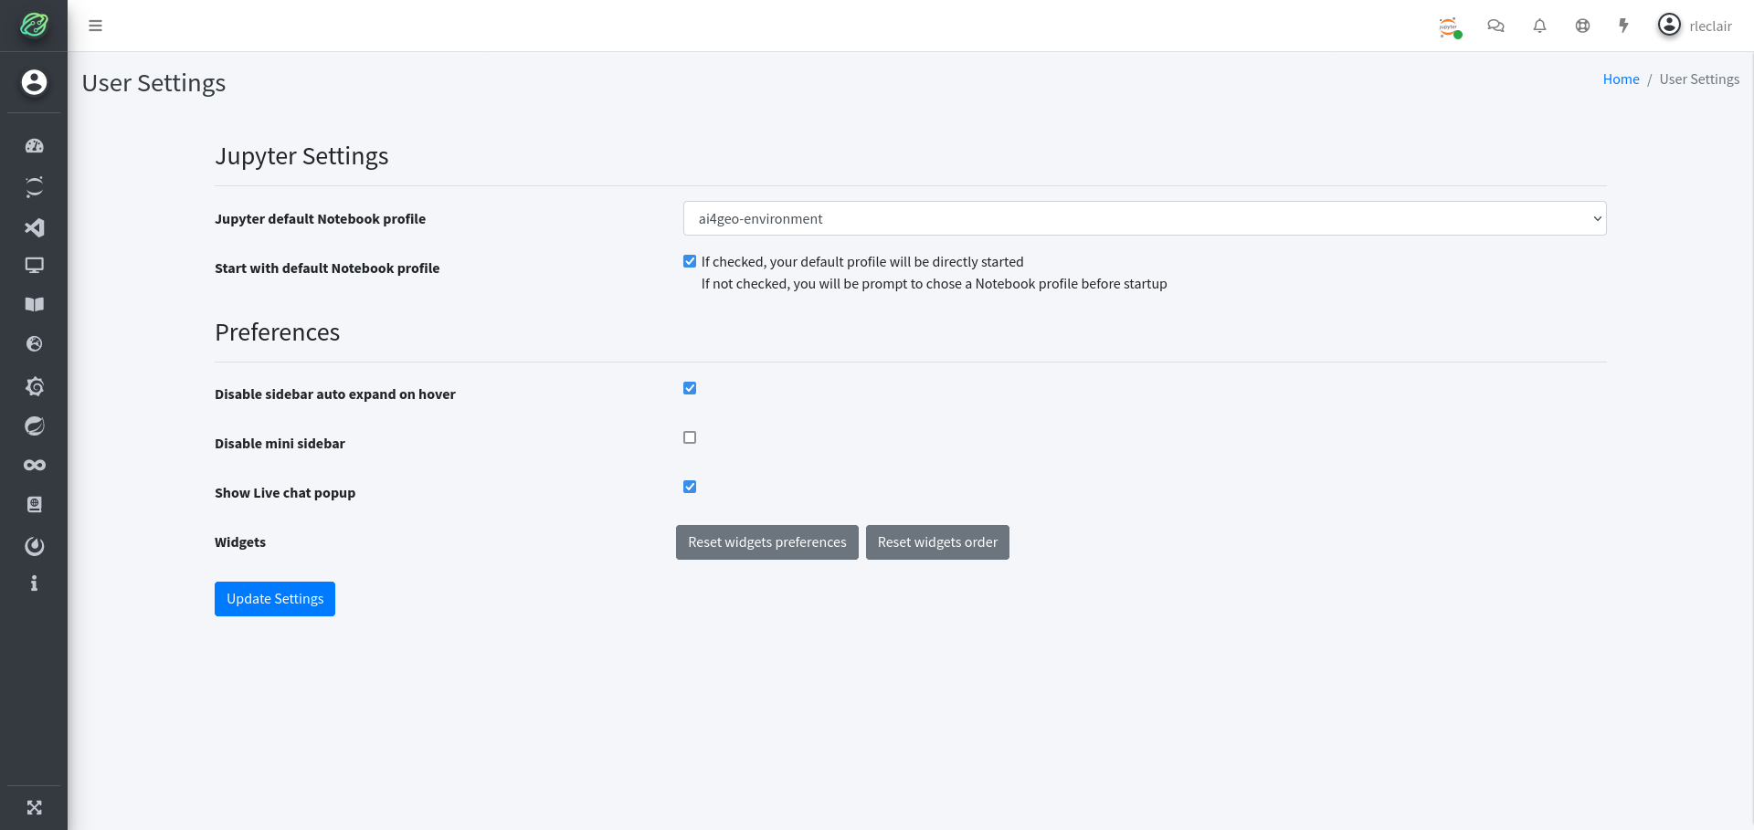
Task: Click 'If checked, your default profile' text
Action: (x=862, y=262)
